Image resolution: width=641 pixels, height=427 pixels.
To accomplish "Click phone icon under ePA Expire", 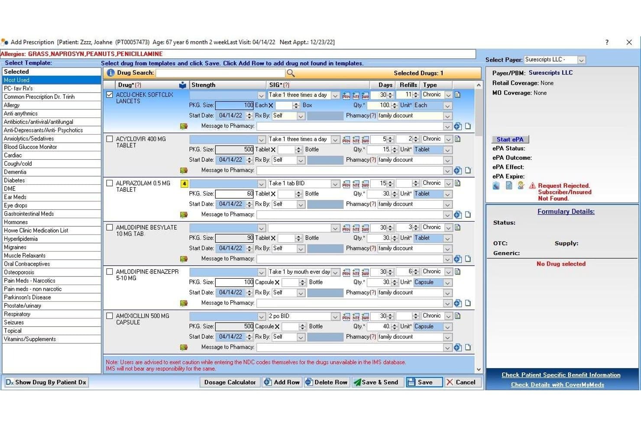I will 496,186.
